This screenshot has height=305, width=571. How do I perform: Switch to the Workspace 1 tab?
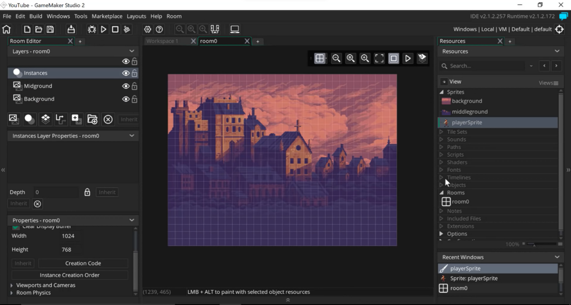[162, 41]
